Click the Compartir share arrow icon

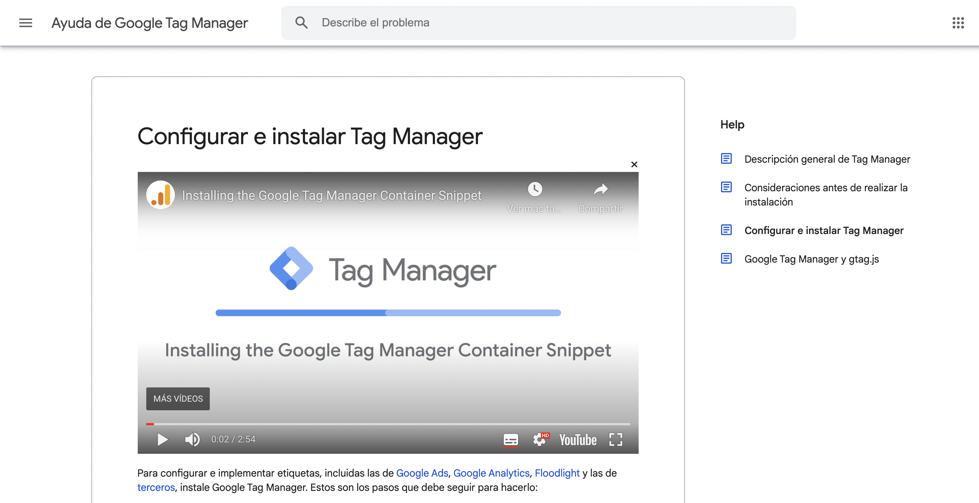point(600,189)
